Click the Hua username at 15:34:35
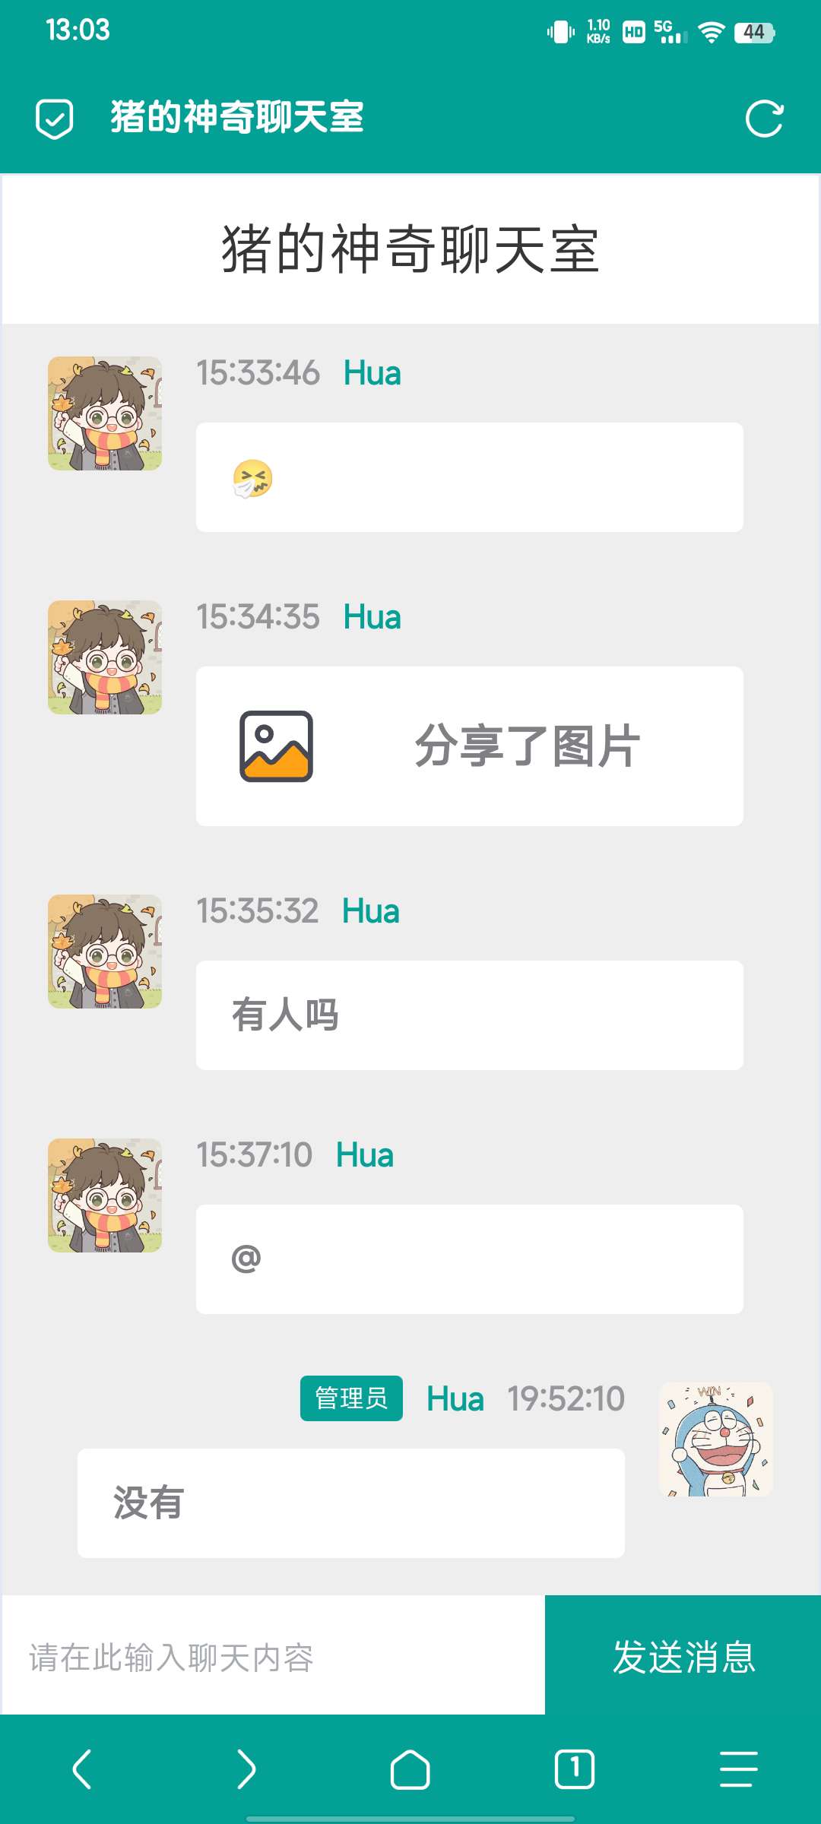 (372, 617)
